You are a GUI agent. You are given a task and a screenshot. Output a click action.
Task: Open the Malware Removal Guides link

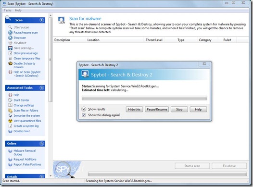pos(25,152)
